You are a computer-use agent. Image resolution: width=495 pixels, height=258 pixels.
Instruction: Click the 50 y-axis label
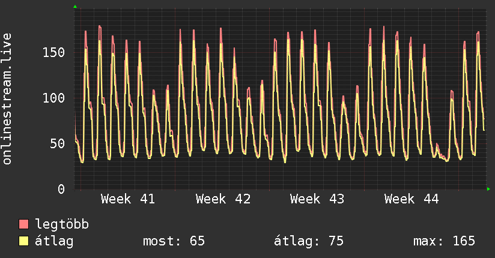58,144
